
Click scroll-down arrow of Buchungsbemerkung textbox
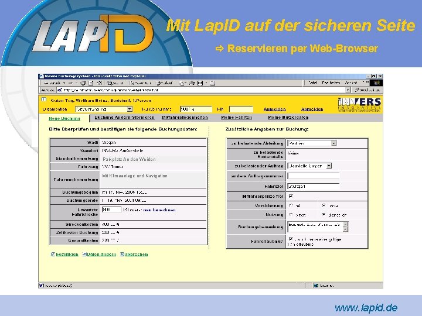pyautogui.click(x=346, y=229)
